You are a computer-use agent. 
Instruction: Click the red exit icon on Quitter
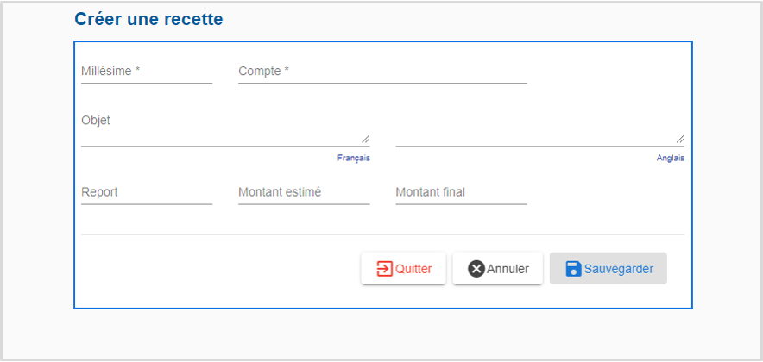pos(384,269)
